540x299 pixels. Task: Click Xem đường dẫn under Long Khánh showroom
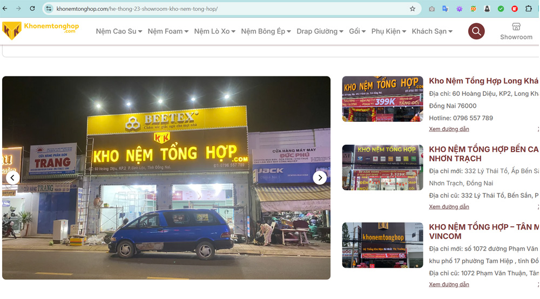(x=449, y=129)
